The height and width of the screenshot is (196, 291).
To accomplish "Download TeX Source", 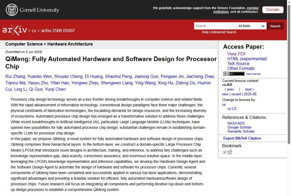I will pos(238,63).
